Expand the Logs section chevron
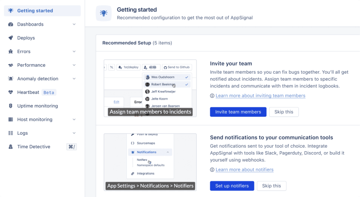 coord(74,133)
